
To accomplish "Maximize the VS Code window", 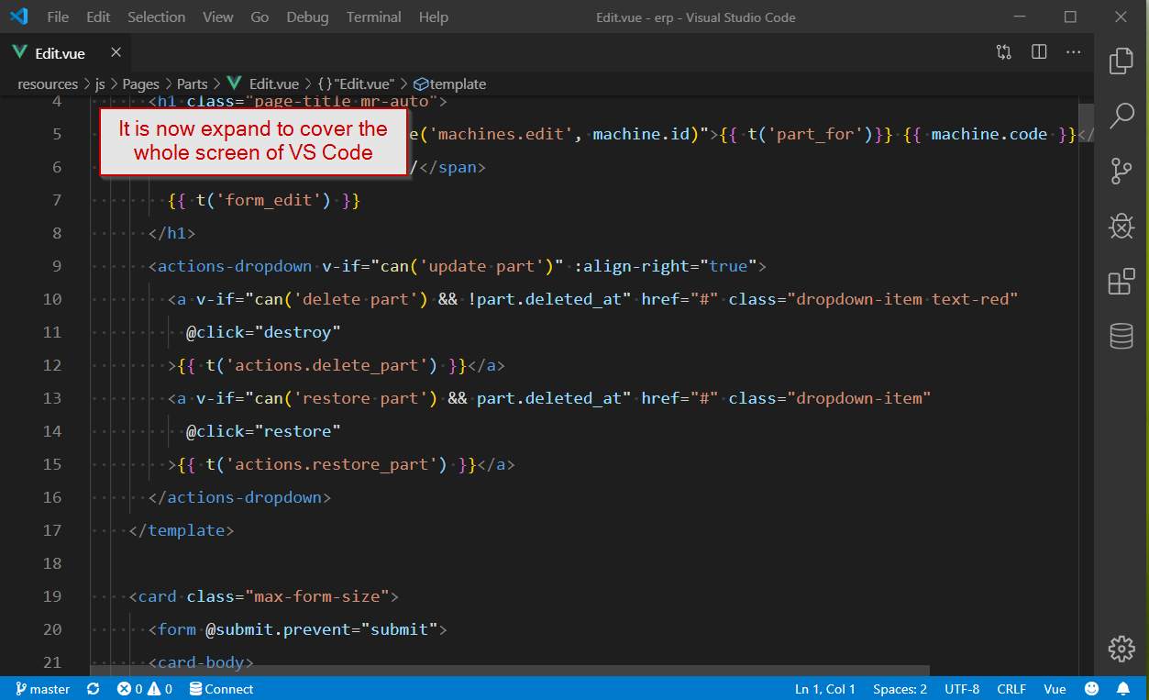I will tap(1070, 17).
